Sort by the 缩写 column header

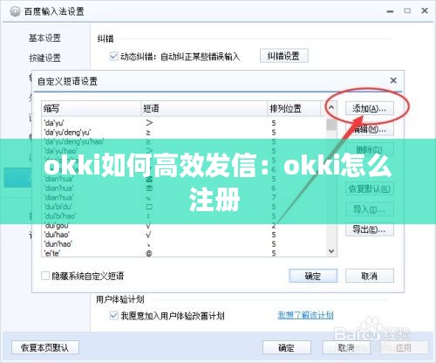point(92,109)
